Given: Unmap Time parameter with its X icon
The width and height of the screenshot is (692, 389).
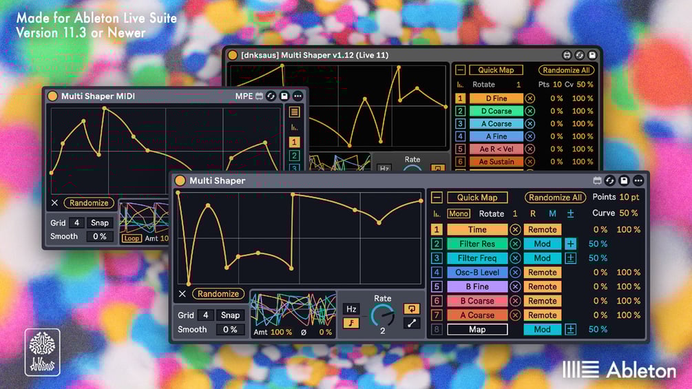Looking at the screenshot, I should point(515,229).
